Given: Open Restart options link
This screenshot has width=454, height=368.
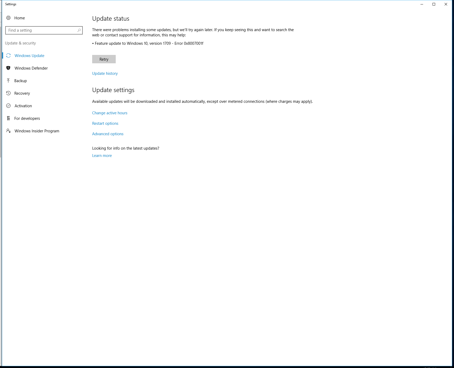Looking at the screenshot, I should pos(105,123).
